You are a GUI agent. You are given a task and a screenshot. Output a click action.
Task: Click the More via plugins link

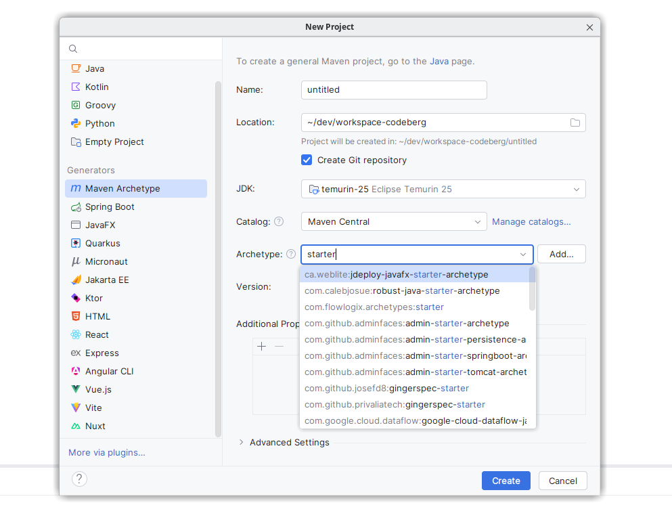[107, 452]
